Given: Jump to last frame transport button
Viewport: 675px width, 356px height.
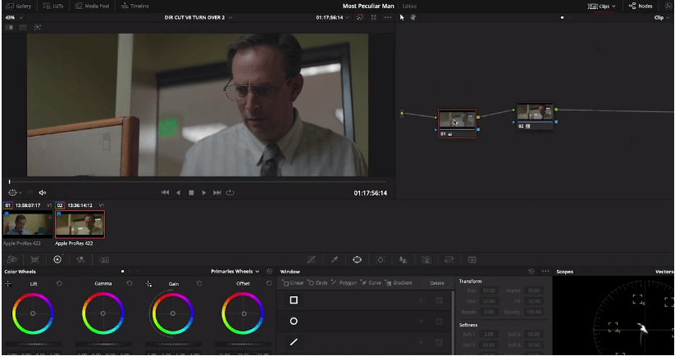Looking at the screenshot, I should 217,193.
